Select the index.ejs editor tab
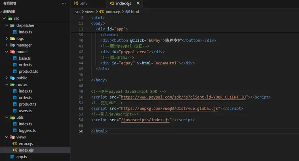The width and height of the screenshot is (299, 161). (x=124, y=3)
